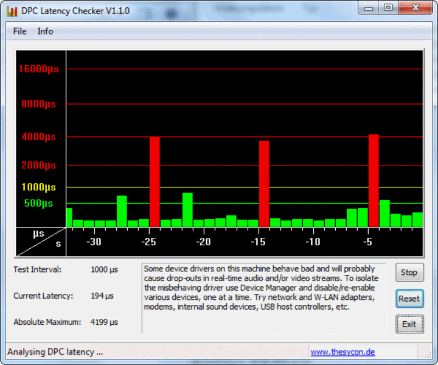Minimize the DPC Latency Checker window
This screenshot has height=365, width=438.
369,8
